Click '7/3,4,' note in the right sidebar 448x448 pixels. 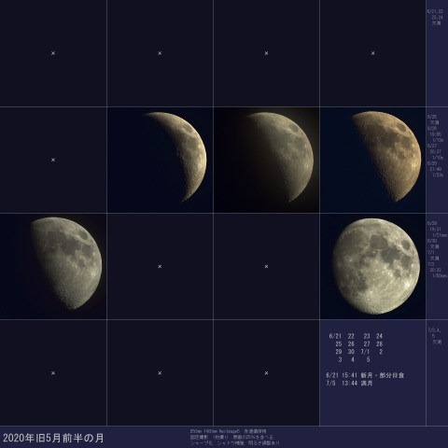(434, 329)
